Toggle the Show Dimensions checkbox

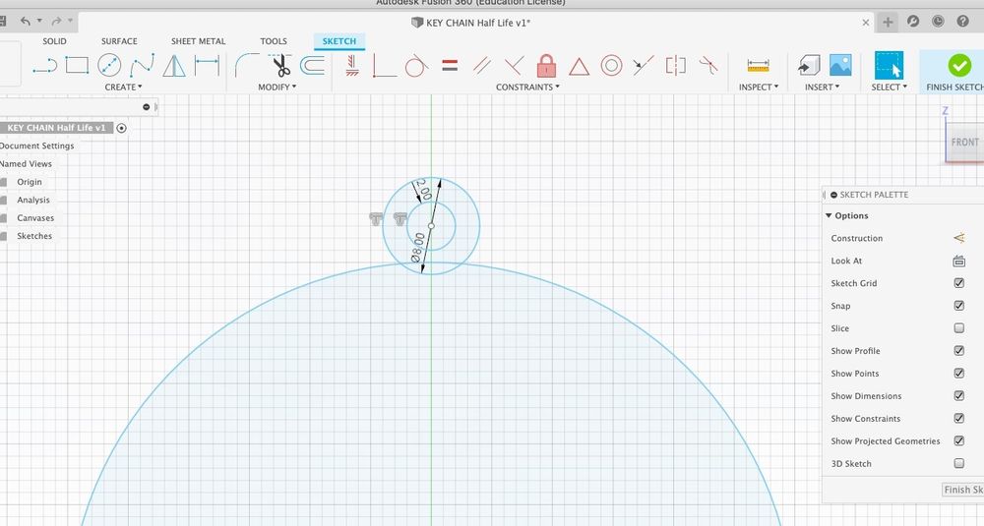click(958, 396)
